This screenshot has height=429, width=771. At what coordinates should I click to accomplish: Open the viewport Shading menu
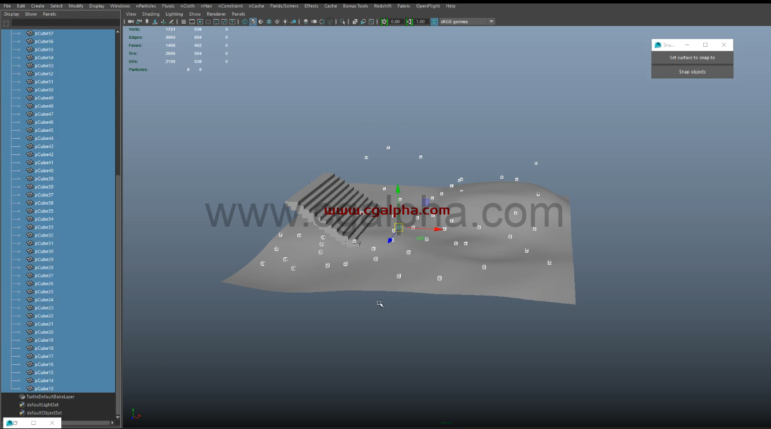150,14
